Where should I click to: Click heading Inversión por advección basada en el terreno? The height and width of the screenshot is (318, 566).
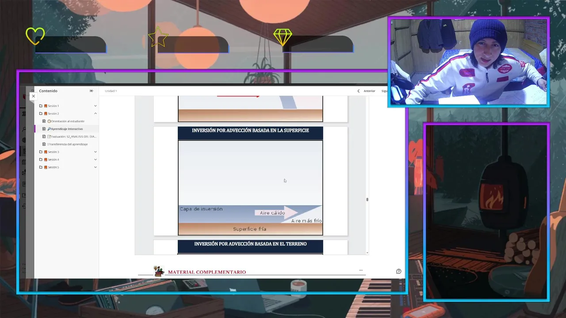[x=250, y=244]
